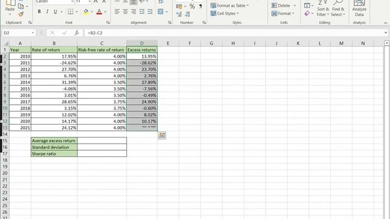The height and width of the screenshot is (219, 390).
Task: Align cell text left
Action: point(117,12)
